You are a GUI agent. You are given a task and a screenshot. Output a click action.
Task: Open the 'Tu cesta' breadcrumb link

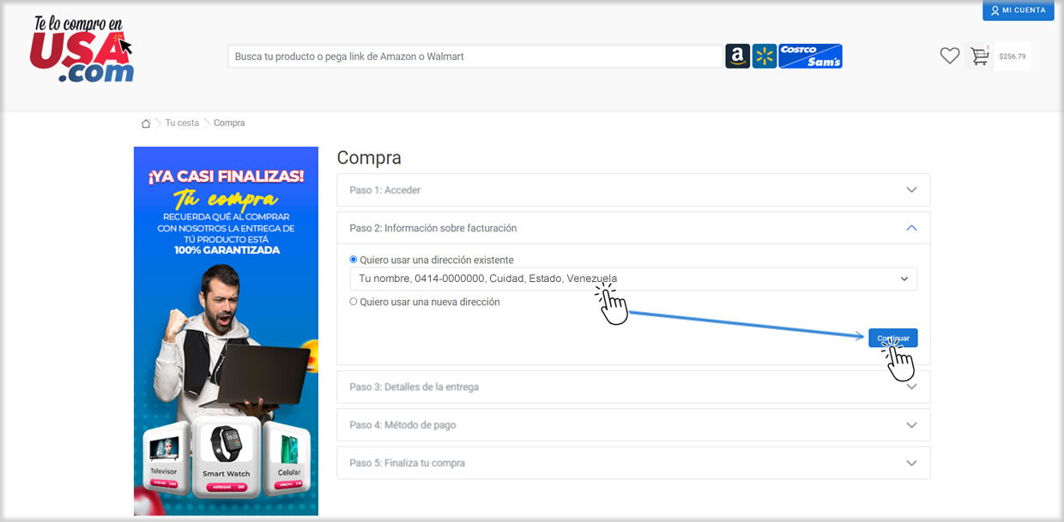tap(182, 123)
